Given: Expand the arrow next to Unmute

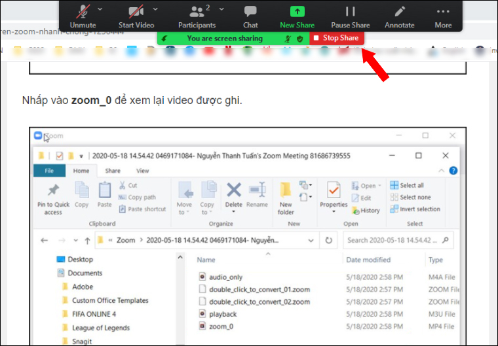Looking at the screenshot, I should pos(100,9).
